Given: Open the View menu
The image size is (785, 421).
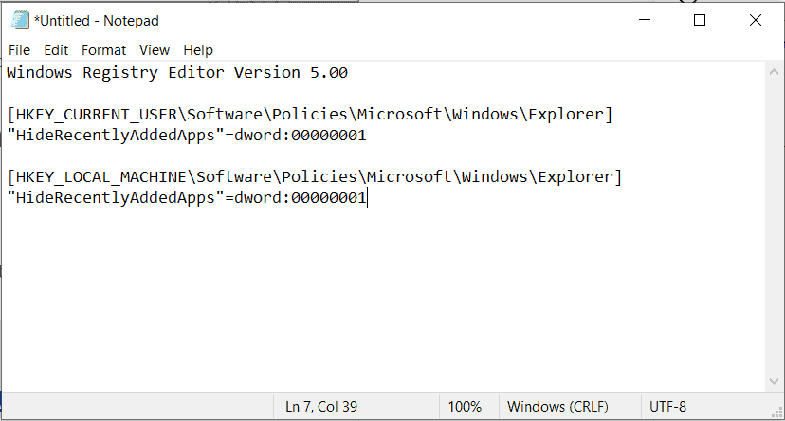Looking at the screenshot, I should [155, 49].
